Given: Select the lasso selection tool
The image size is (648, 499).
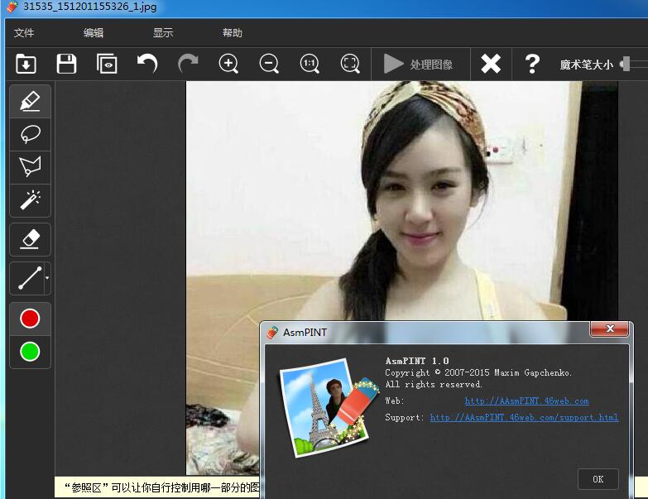Looking at the screenshot, I should pos(30,134).
